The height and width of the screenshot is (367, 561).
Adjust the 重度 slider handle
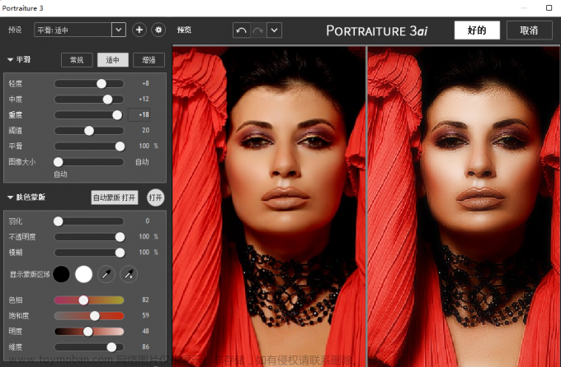tap(117, 115)
